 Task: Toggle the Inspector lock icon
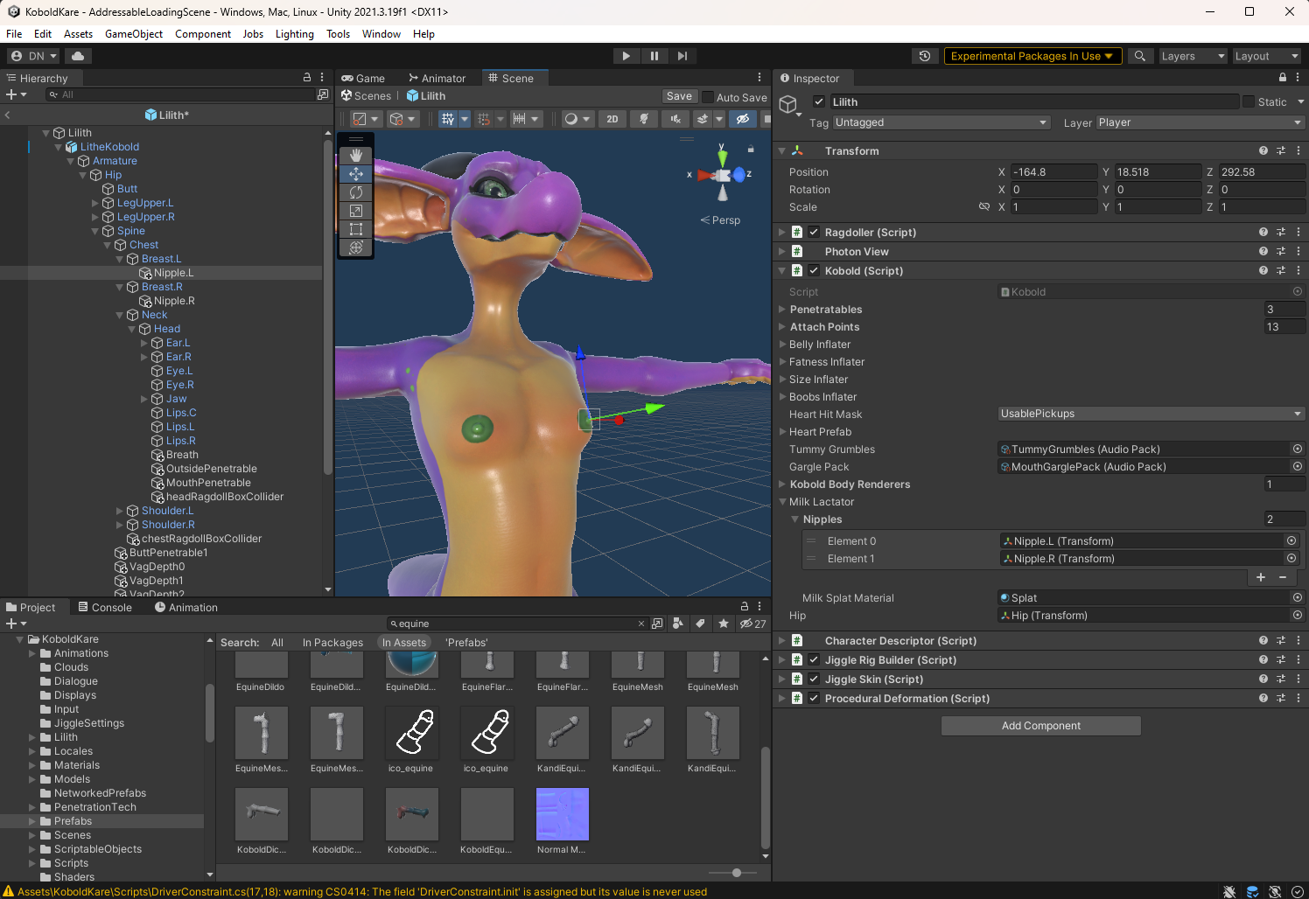(x=1283, y=78)
